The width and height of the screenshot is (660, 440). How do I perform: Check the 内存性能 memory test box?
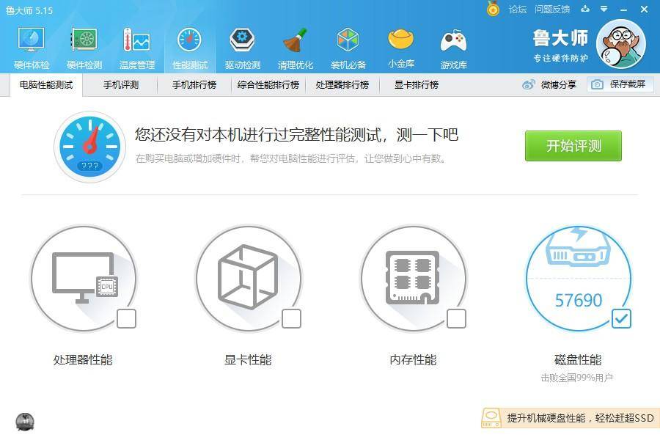[x=456, y=318]
